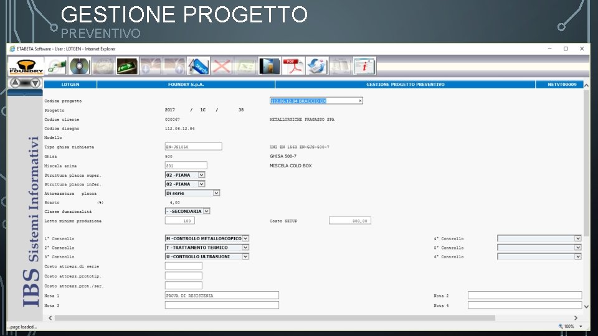Screen dimensions: 598x336
Task: Clear Codice progetto with the x
Action: (359, 101)
